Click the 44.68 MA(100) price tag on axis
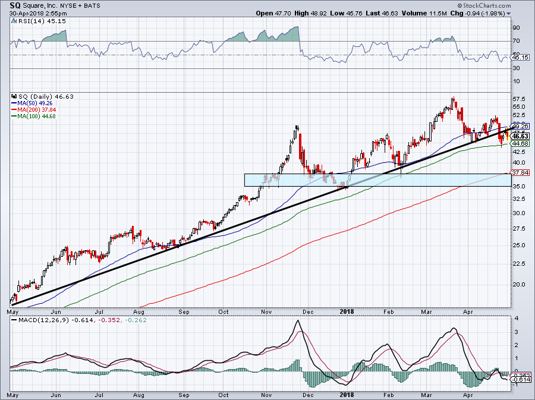 click(x=521, y=144)
